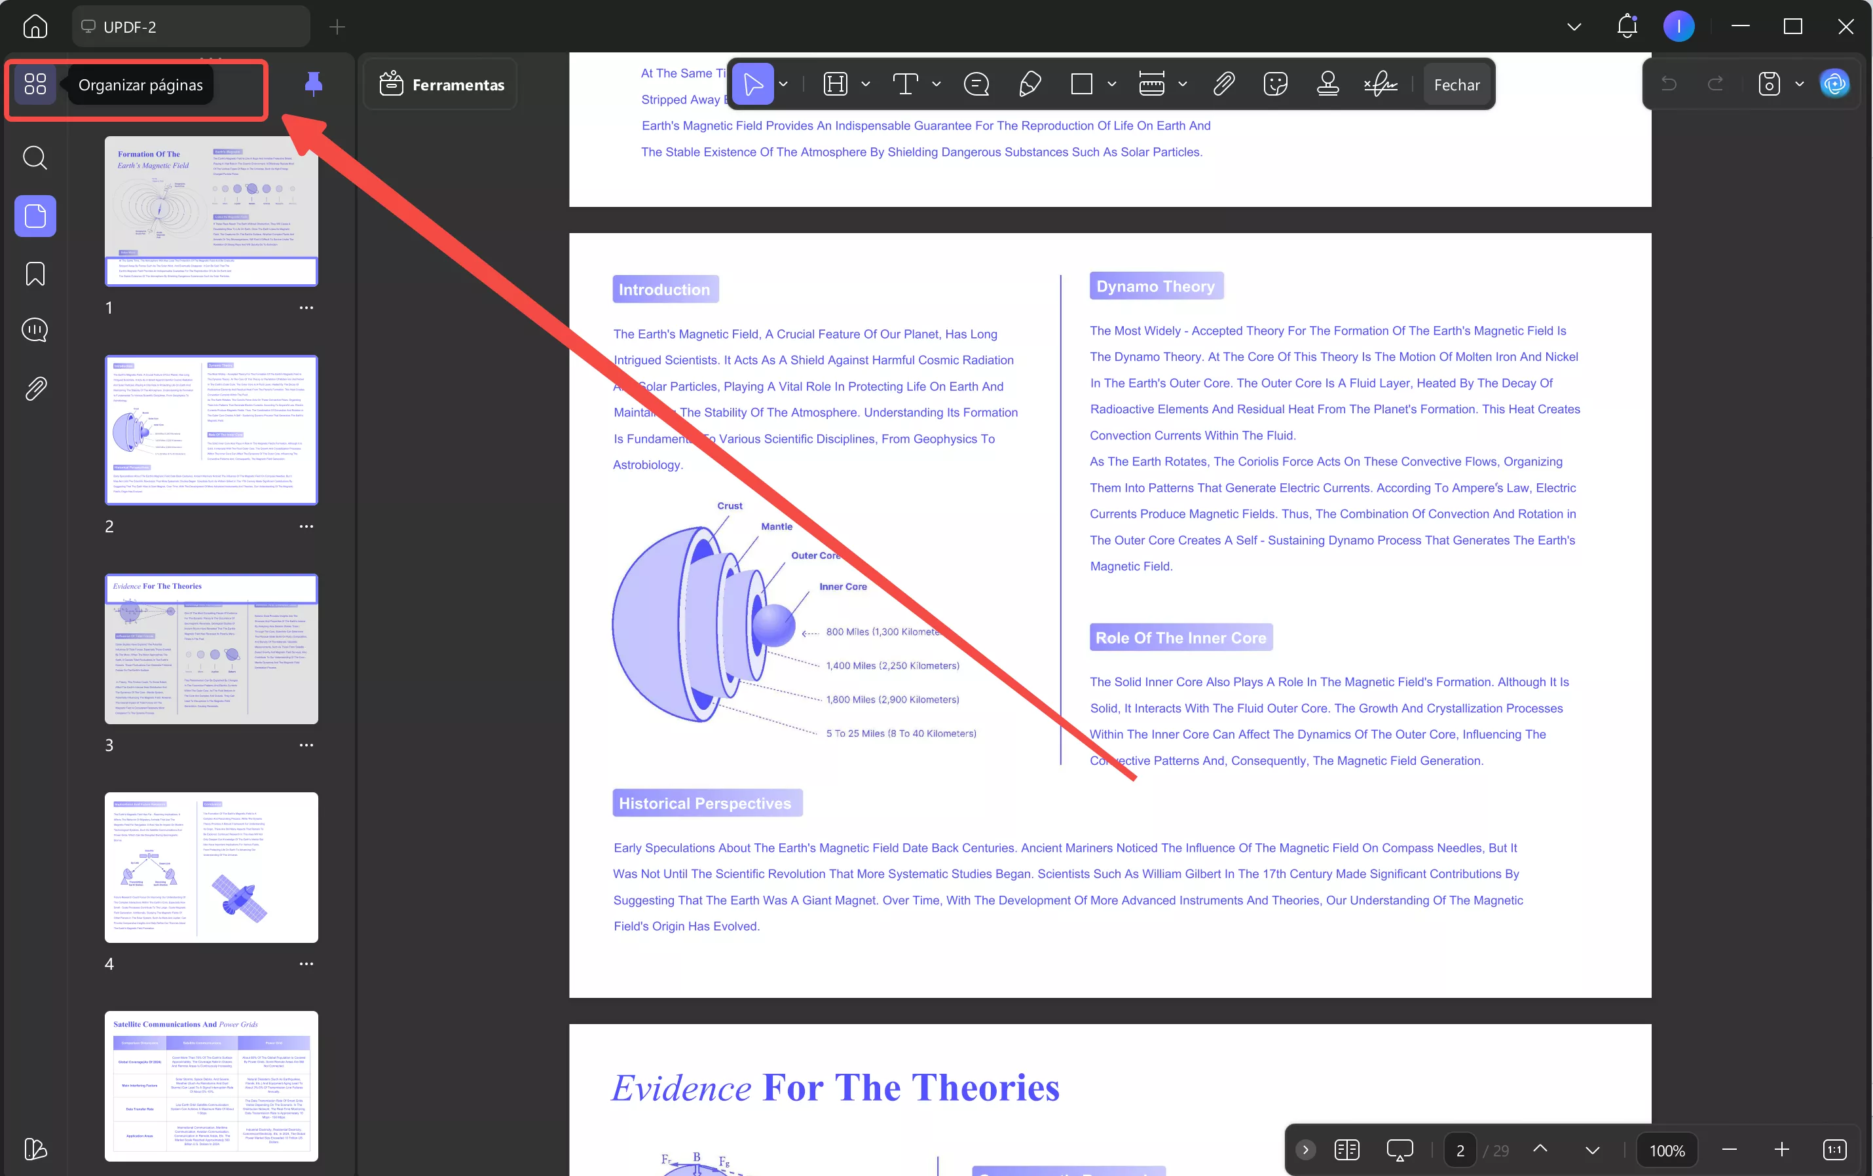Viewport: 1873px width, 1176px height.
Task: Expand the rectangle shape dropdown arrow
Action: tap(1111, 84)
